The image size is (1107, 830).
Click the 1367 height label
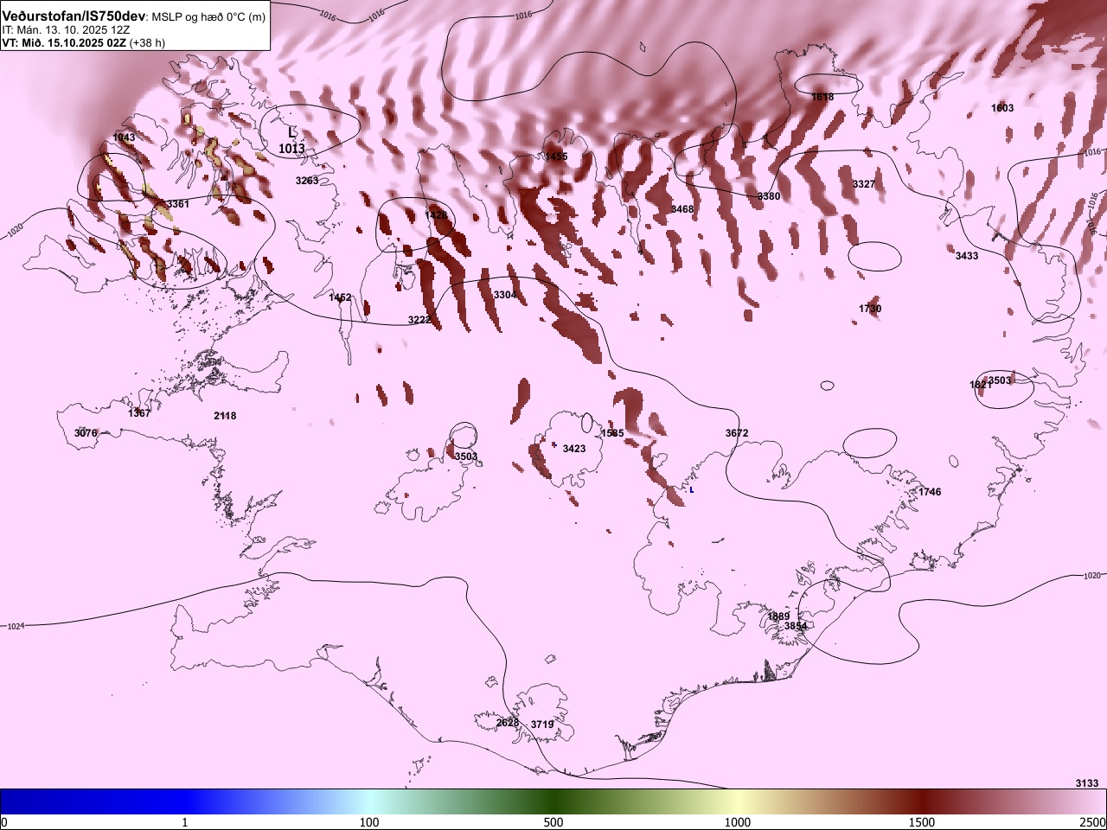pyautogui.click(x=139, y=413)
